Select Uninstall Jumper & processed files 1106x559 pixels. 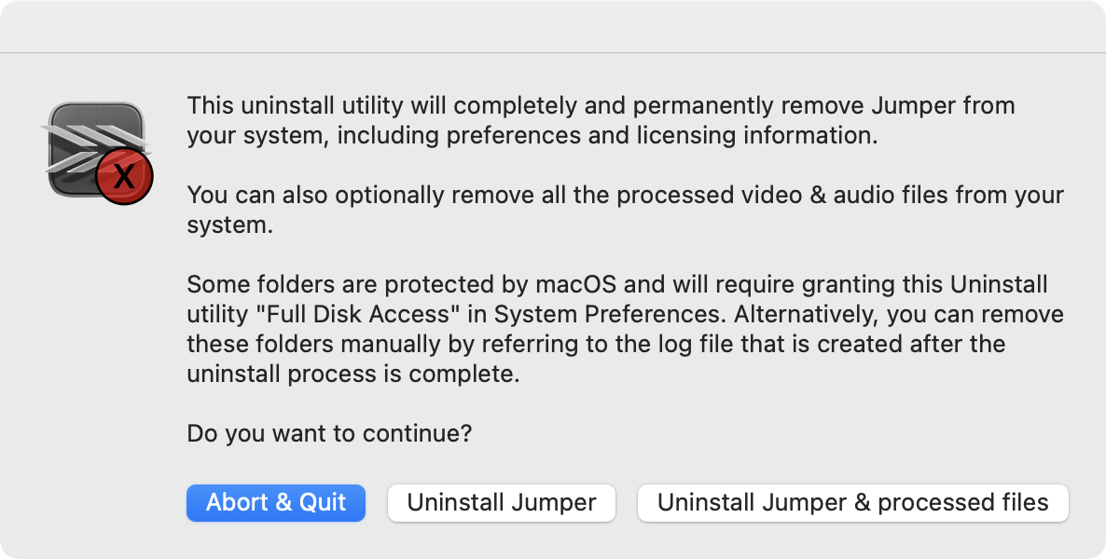coord(852,503)
